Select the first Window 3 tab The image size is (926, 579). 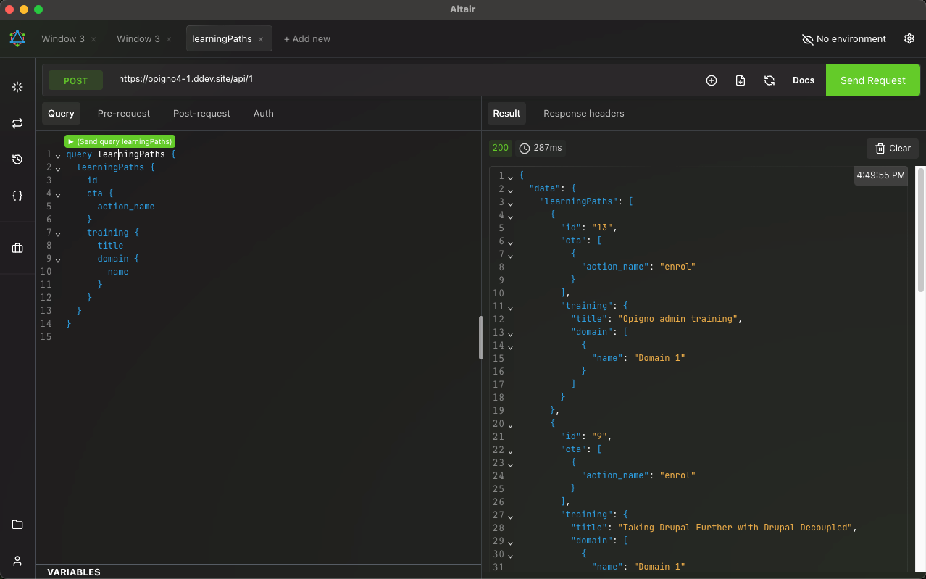click(63, 39)
